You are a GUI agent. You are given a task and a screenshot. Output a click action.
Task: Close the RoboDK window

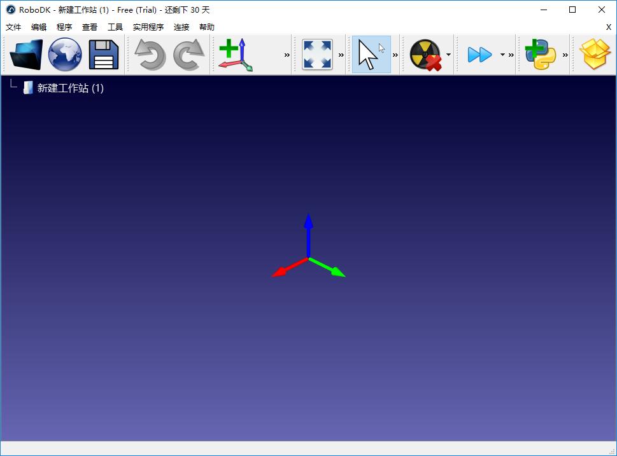(602, 10)
